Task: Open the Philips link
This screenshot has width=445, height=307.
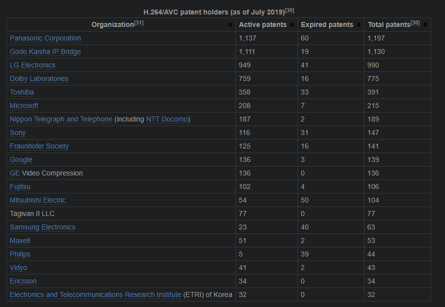Action: 20,254
